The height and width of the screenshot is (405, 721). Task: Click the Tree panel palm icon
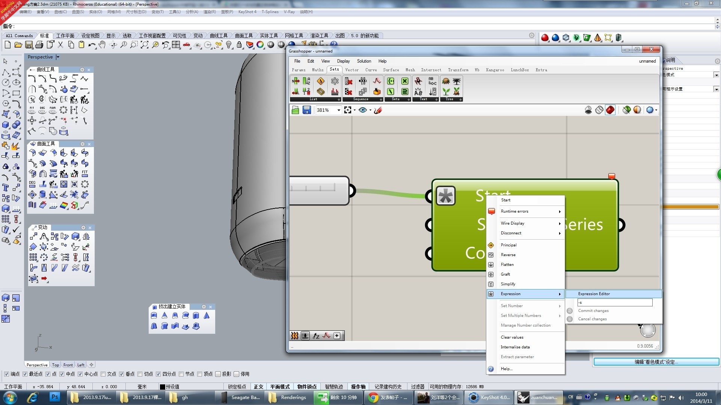point(457,81)
